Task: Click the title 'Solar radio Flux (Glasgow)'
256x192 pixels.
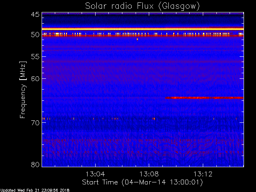Action: click(x=142, y=6)
